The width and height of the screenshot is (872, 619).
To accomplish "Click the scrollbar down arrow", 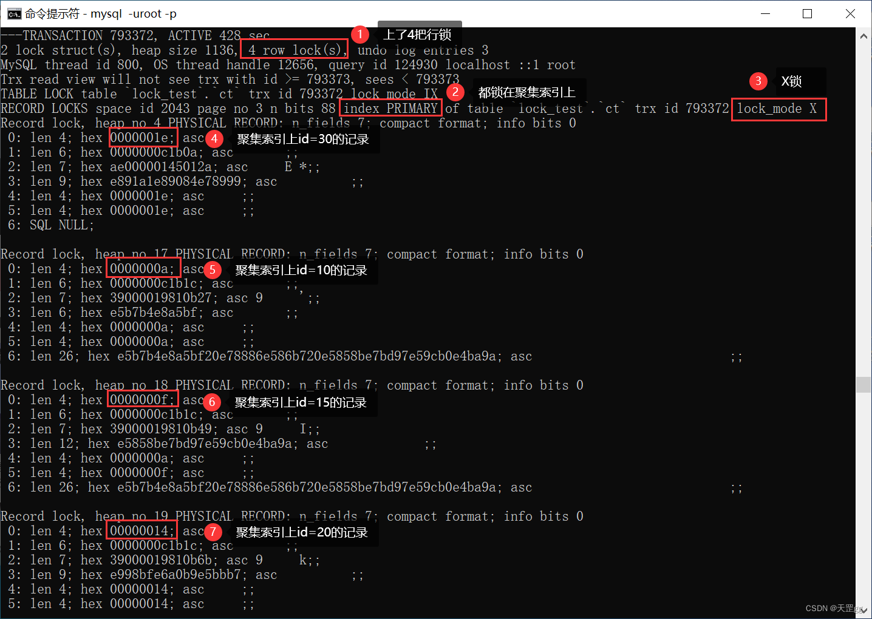I will (863, 610).
